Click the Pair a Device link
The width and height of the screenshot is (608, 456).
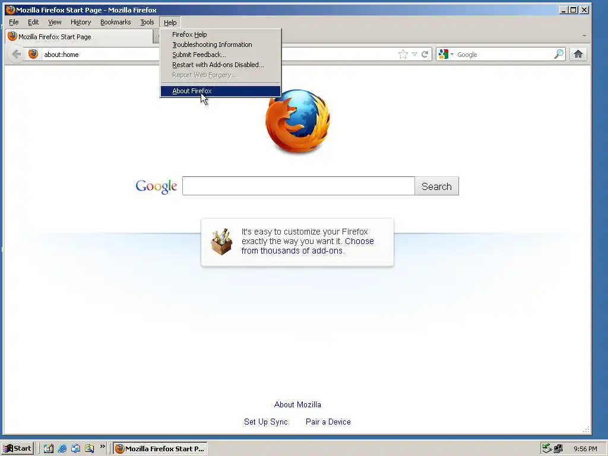[x=328, y=422]
